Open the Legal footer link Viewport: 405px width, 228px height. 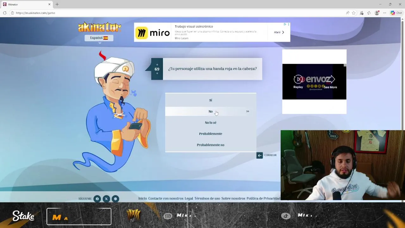point(189,199)
